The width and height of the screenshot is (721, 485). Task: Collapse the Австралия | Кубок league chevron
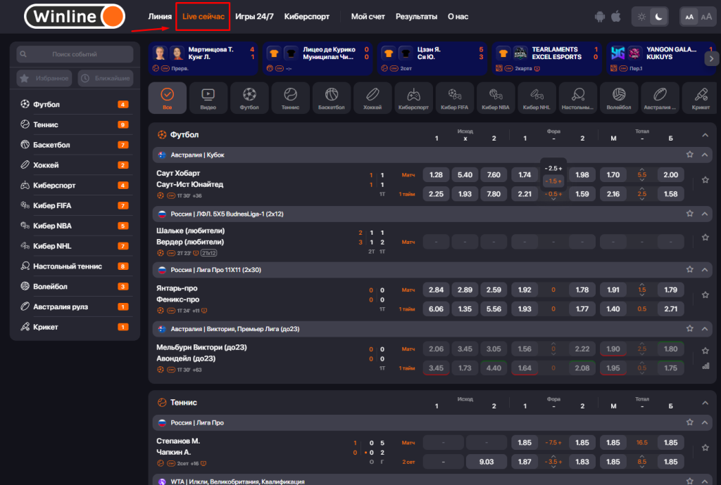704,155
